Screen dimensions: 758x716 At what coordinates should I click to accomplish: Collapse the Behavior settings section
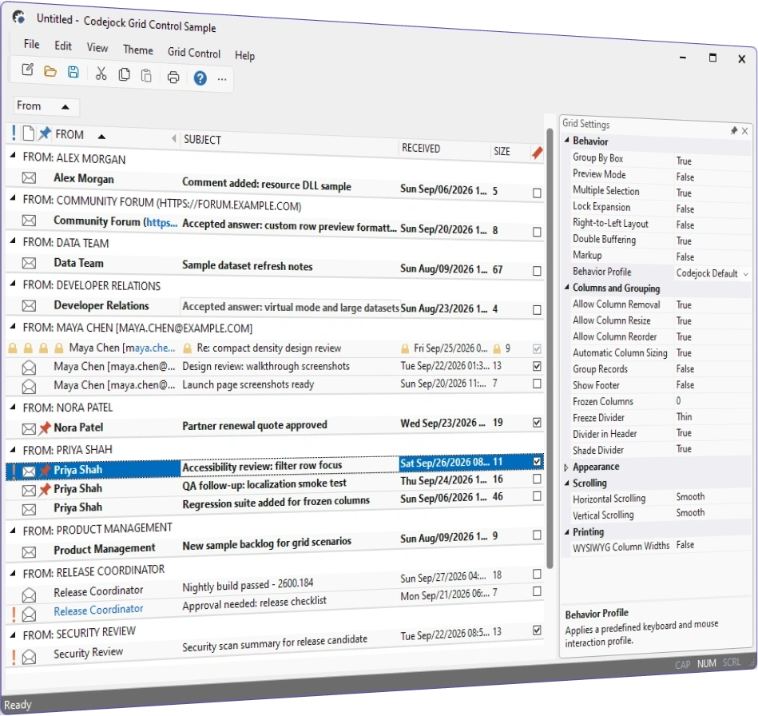(566, 141)
